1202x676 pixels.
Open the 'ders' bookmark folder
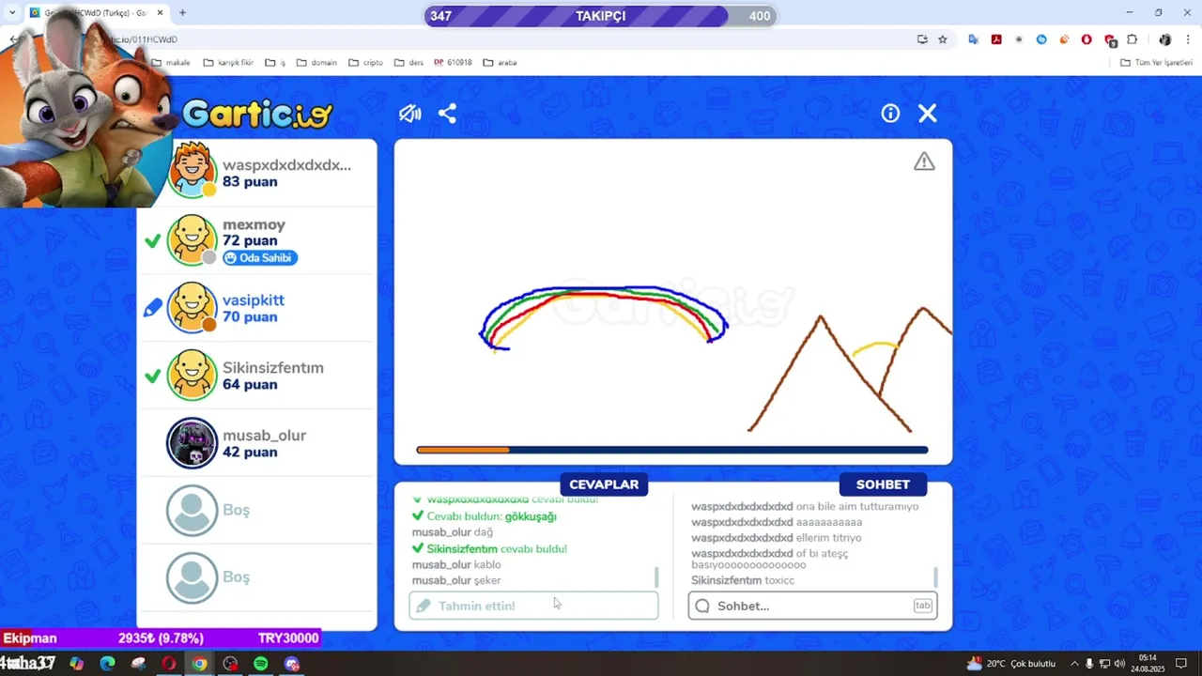(408, 63)
